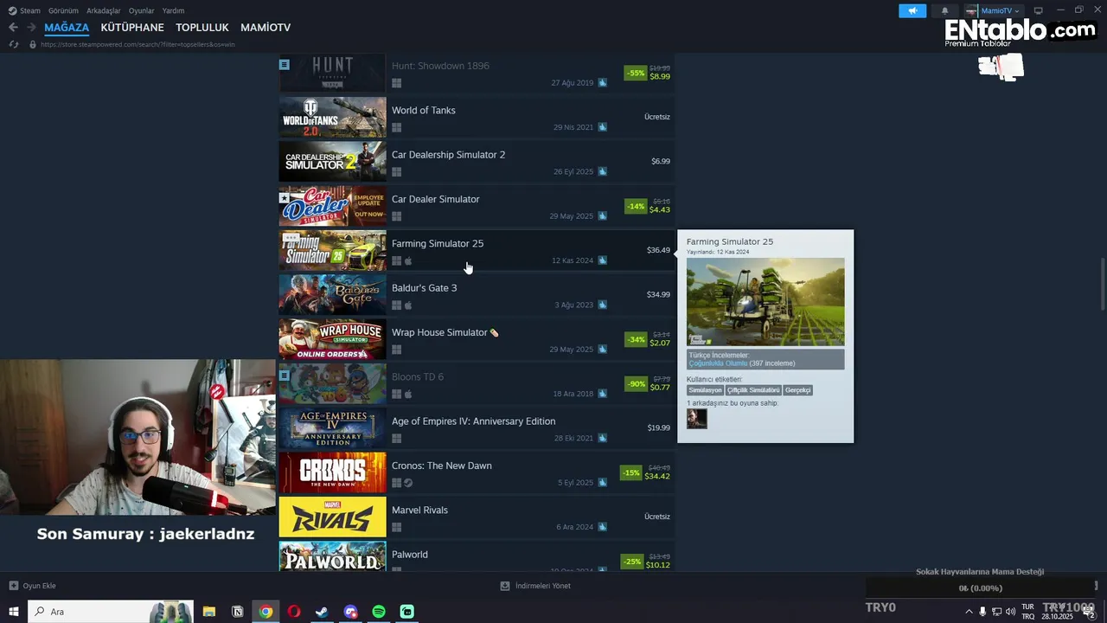Viewport: 1107px width, 623px height.
Task: Click the owned-in-library badge on Bloons TD 6
Action: click(x=284, y=376)
